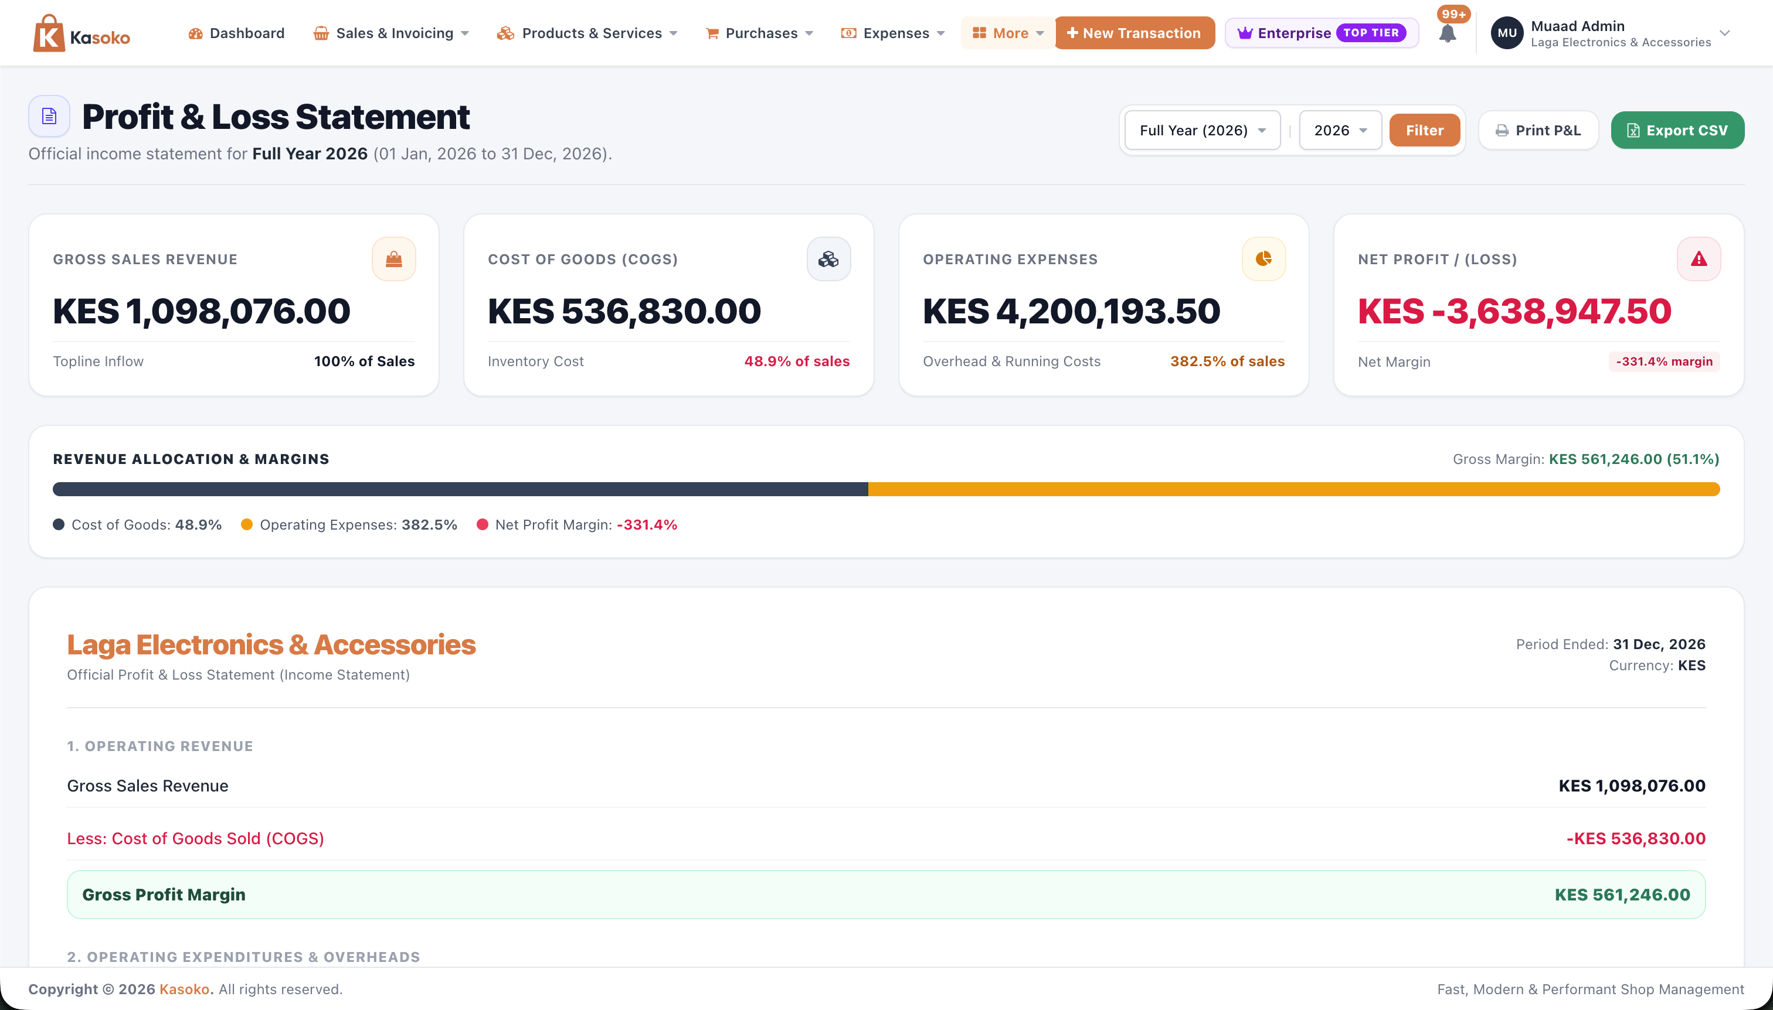Click the document icon beside Profit & Loss title
Screen dimensions: 1773x1010
[x=49, y=116]
